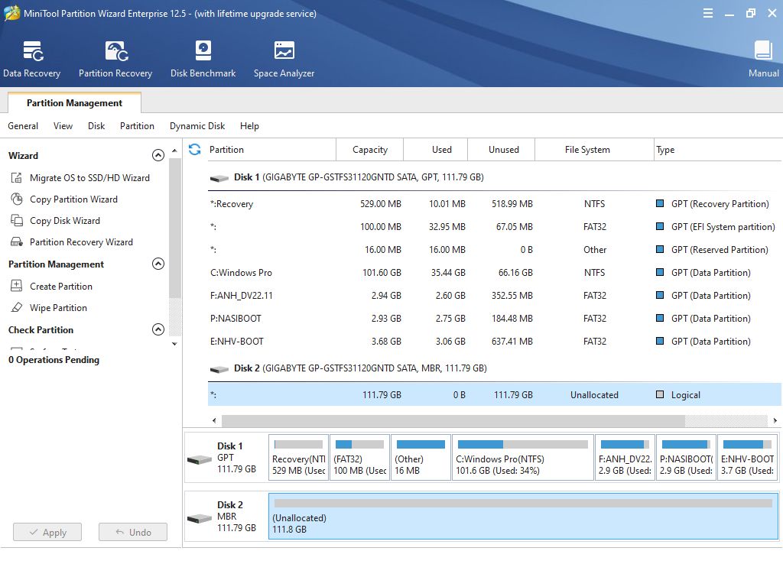Screen dimensions: 783x564
Task: Open the Data Recovery tool
Action: [x=31, y=59]
